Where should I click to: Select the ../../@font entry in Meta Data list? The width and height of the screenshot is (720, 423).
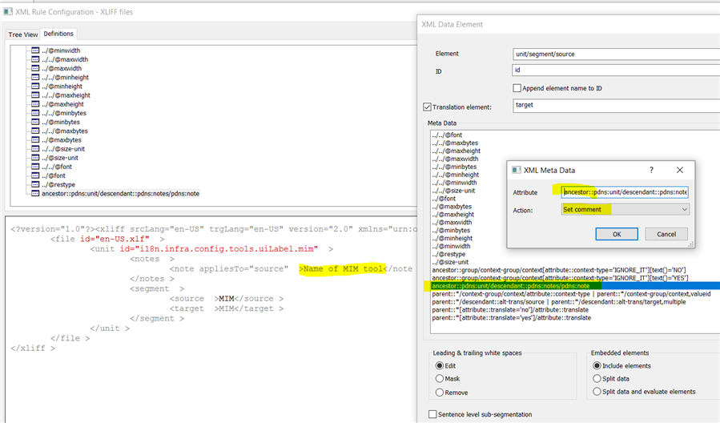[x=447, y=135]
